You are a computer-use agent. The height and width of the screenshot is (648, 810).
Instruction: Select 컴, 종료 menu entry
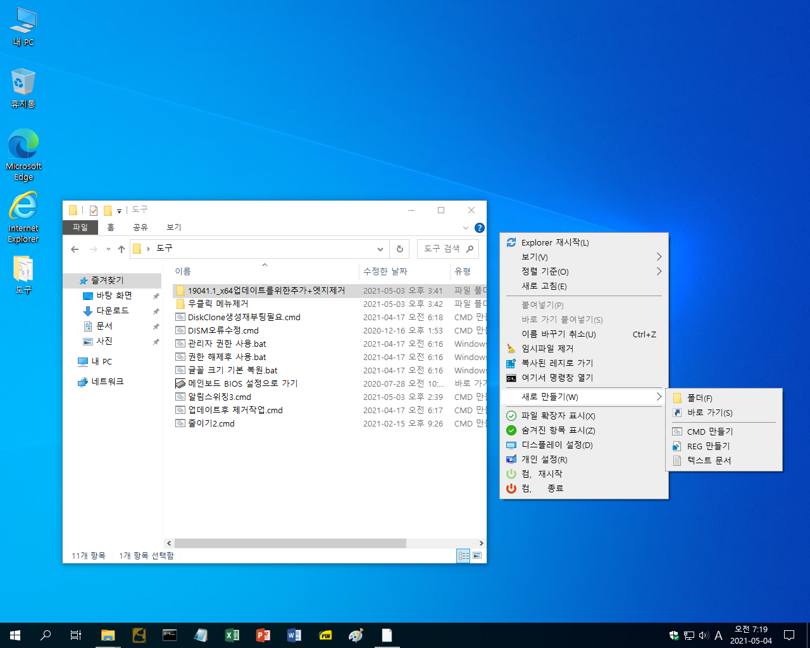point(583,488)
